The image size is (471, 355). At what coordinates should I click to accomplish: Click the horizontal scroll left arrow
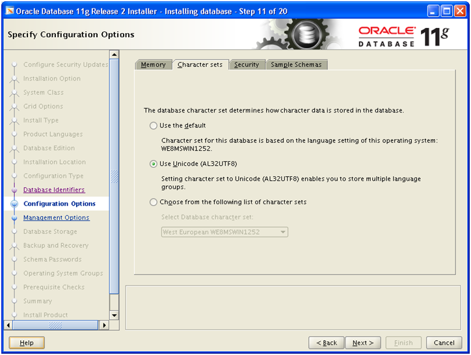[8, 325]
